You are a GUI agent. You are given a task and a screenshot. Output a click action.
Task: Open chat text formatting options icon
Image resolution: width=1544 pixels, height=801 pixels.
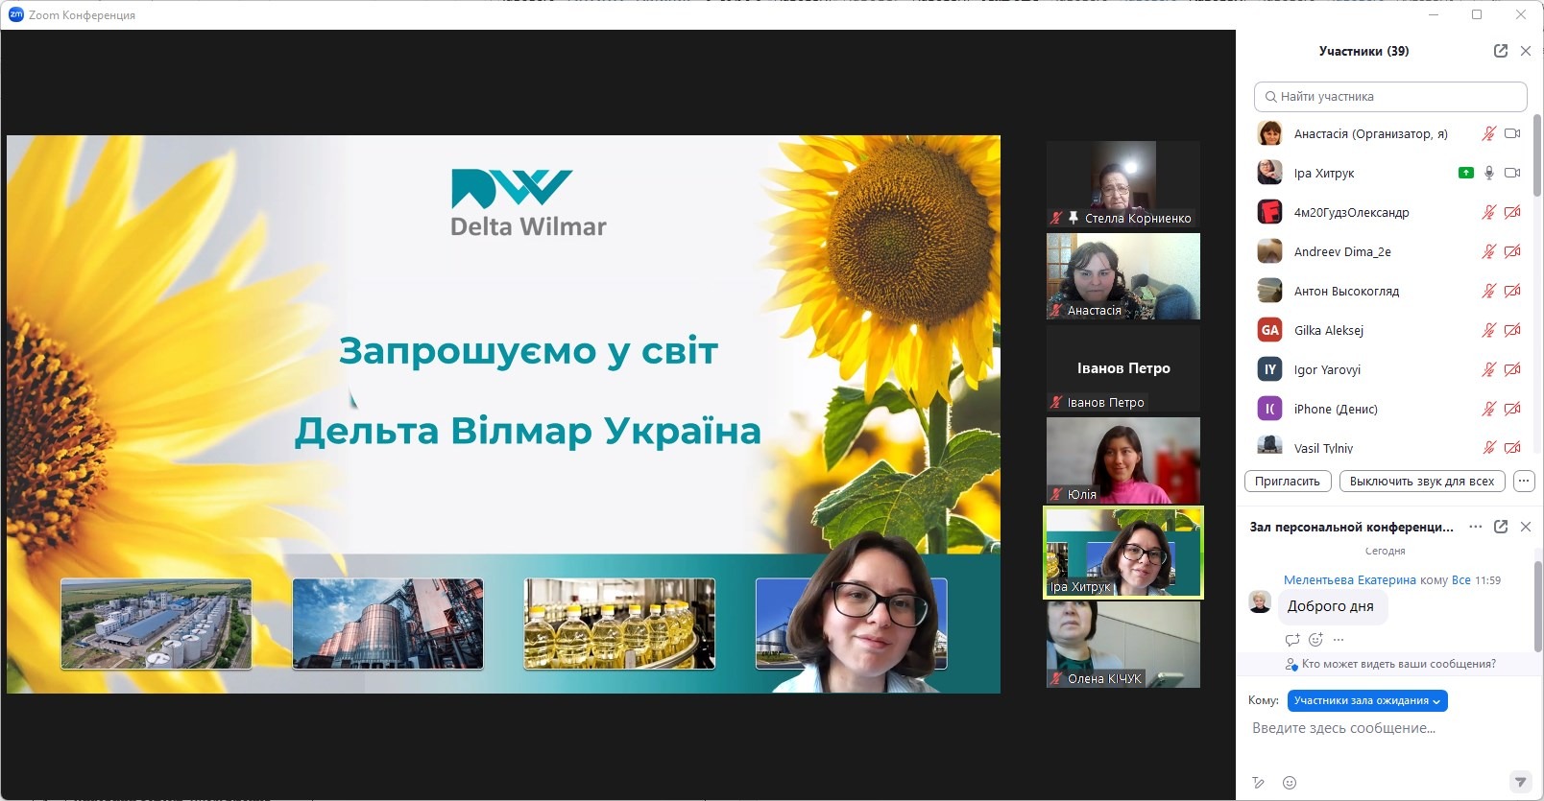point(1259,783)
